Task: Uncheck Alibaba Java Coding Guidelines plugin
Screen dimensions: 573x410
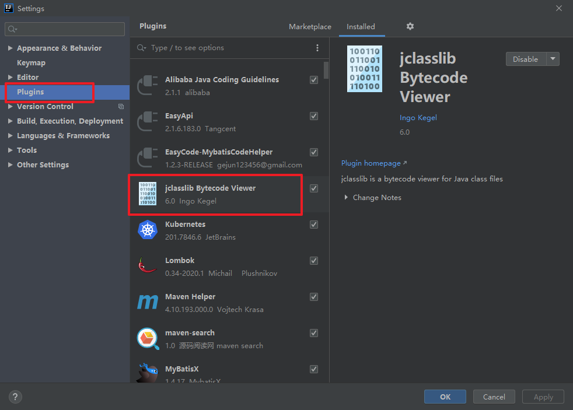Action: point(313,79)
